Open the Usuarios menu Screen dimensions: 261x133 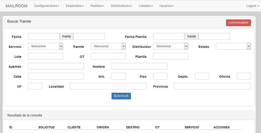[x=166, y=6]
